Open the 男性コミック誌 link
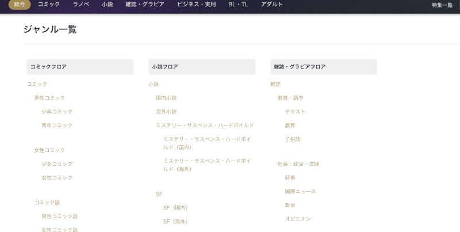Viewport: 460px width, 232px height. (x=59, y=216)
